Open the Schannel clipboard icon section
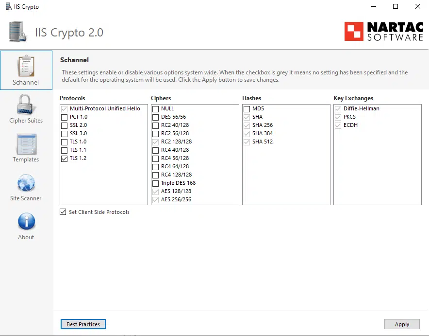The height and width of the screenshot is (336, 429). [26, 66]
